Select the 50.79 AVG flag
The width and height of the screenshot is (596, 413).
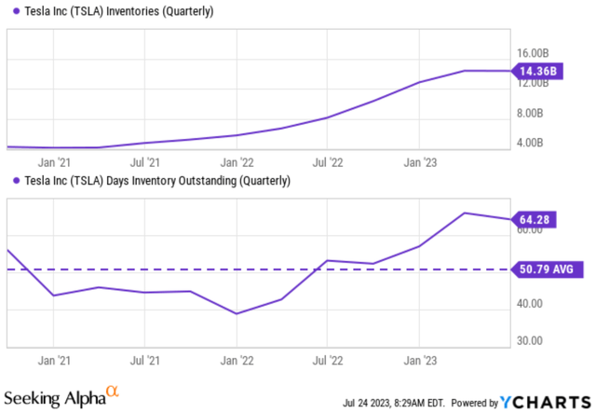tap(544, 269)
